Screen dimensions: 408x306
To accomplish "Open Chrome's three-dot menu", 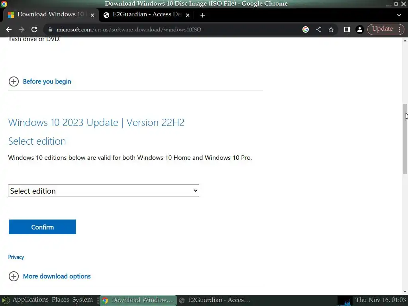I will [x=399, y=29].
